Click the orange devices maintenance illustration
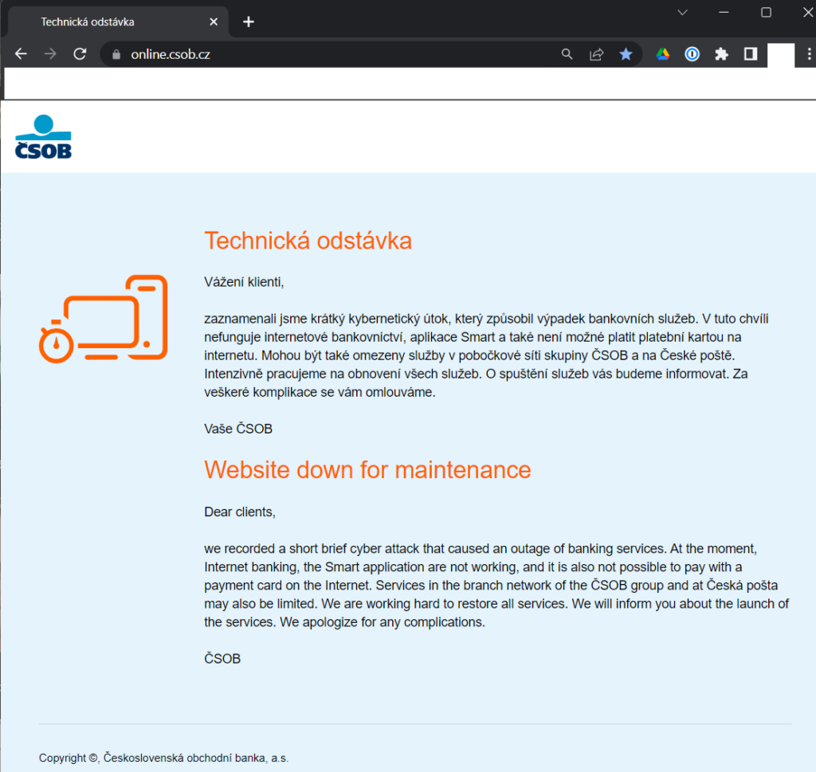 [x=103, y=319]
